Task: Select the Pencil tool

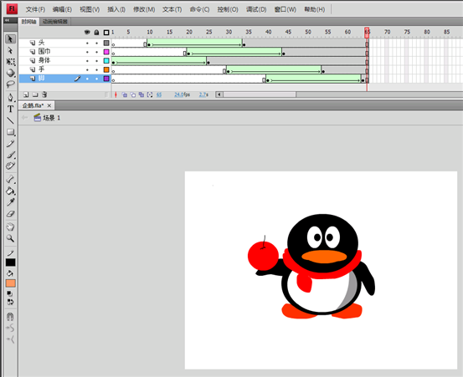Action: 10,144
